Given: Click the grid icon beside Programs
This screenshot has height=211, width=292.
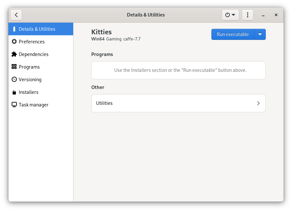Looking at the screenshot, I should 14,67.
